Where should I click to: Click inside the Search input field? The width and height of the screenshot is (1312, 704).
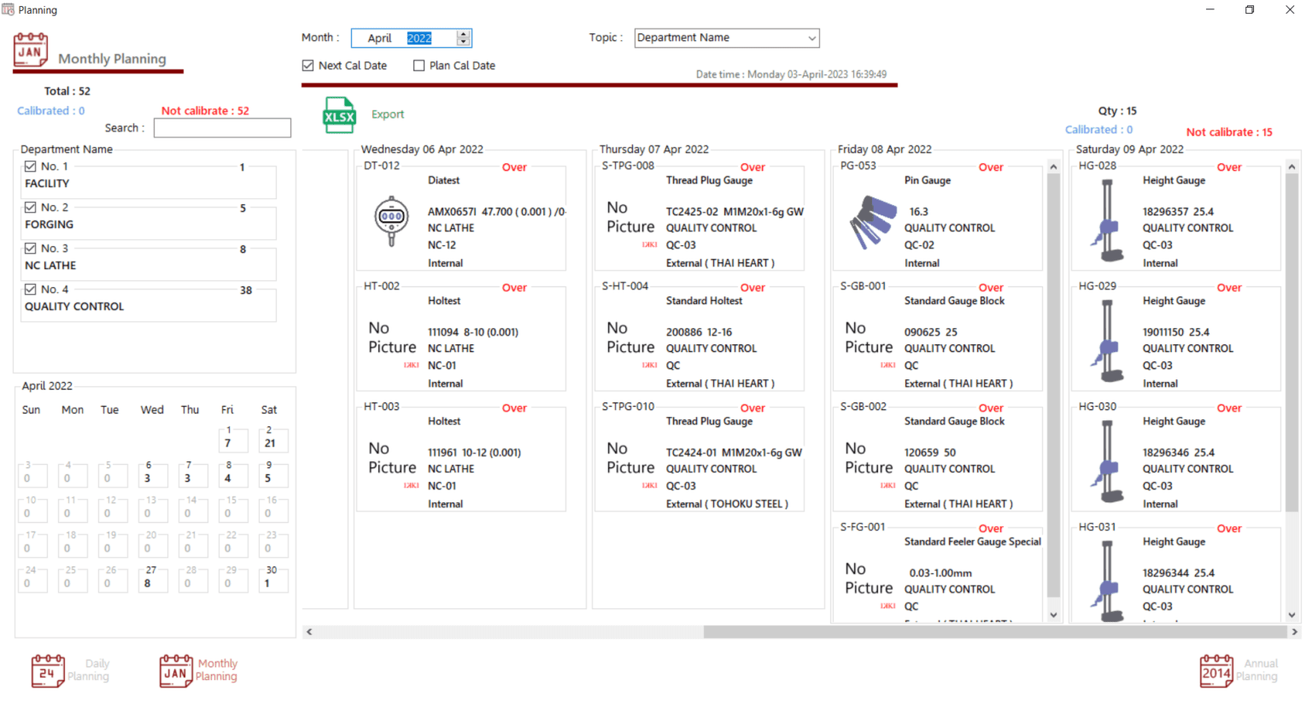[x=222, y=127]
